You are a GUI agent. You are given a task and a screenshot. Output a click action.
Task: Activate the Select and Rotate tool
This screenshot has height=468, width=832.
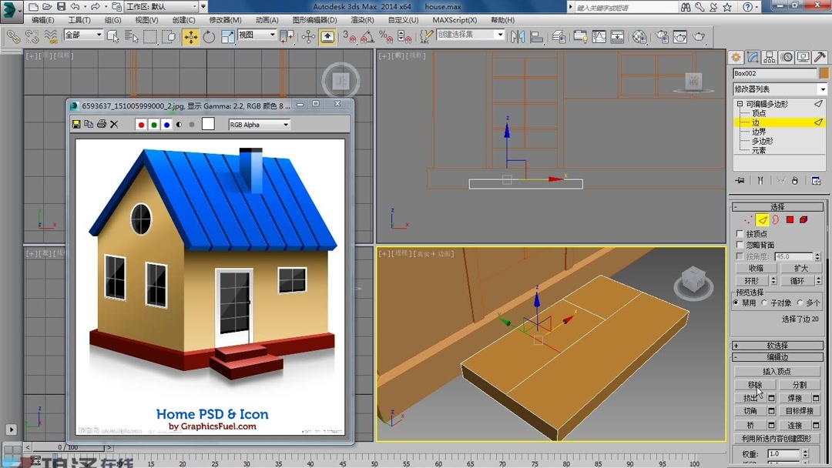point(209,36)
